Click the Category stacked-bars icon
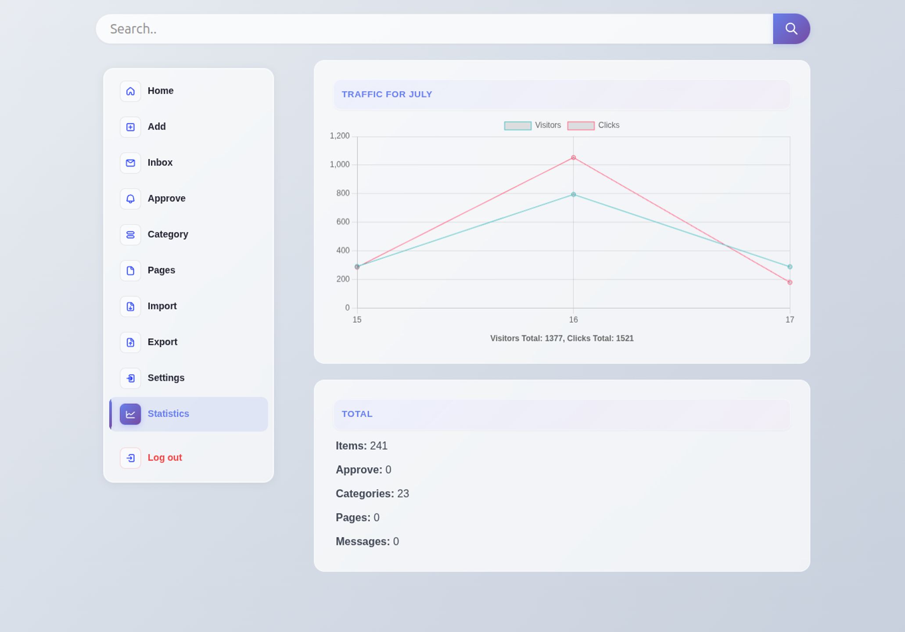The image size is (905, 632). tap(130, 235)
